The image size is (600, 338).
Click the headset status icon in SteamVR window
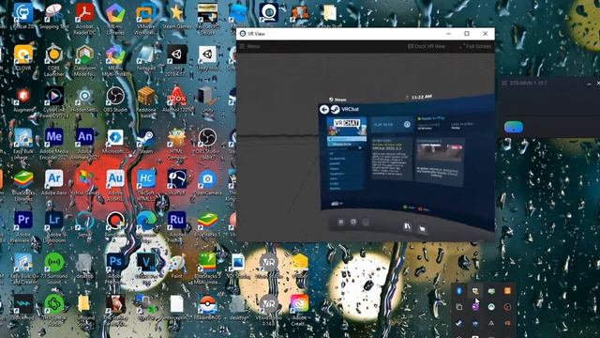[513, 127]
